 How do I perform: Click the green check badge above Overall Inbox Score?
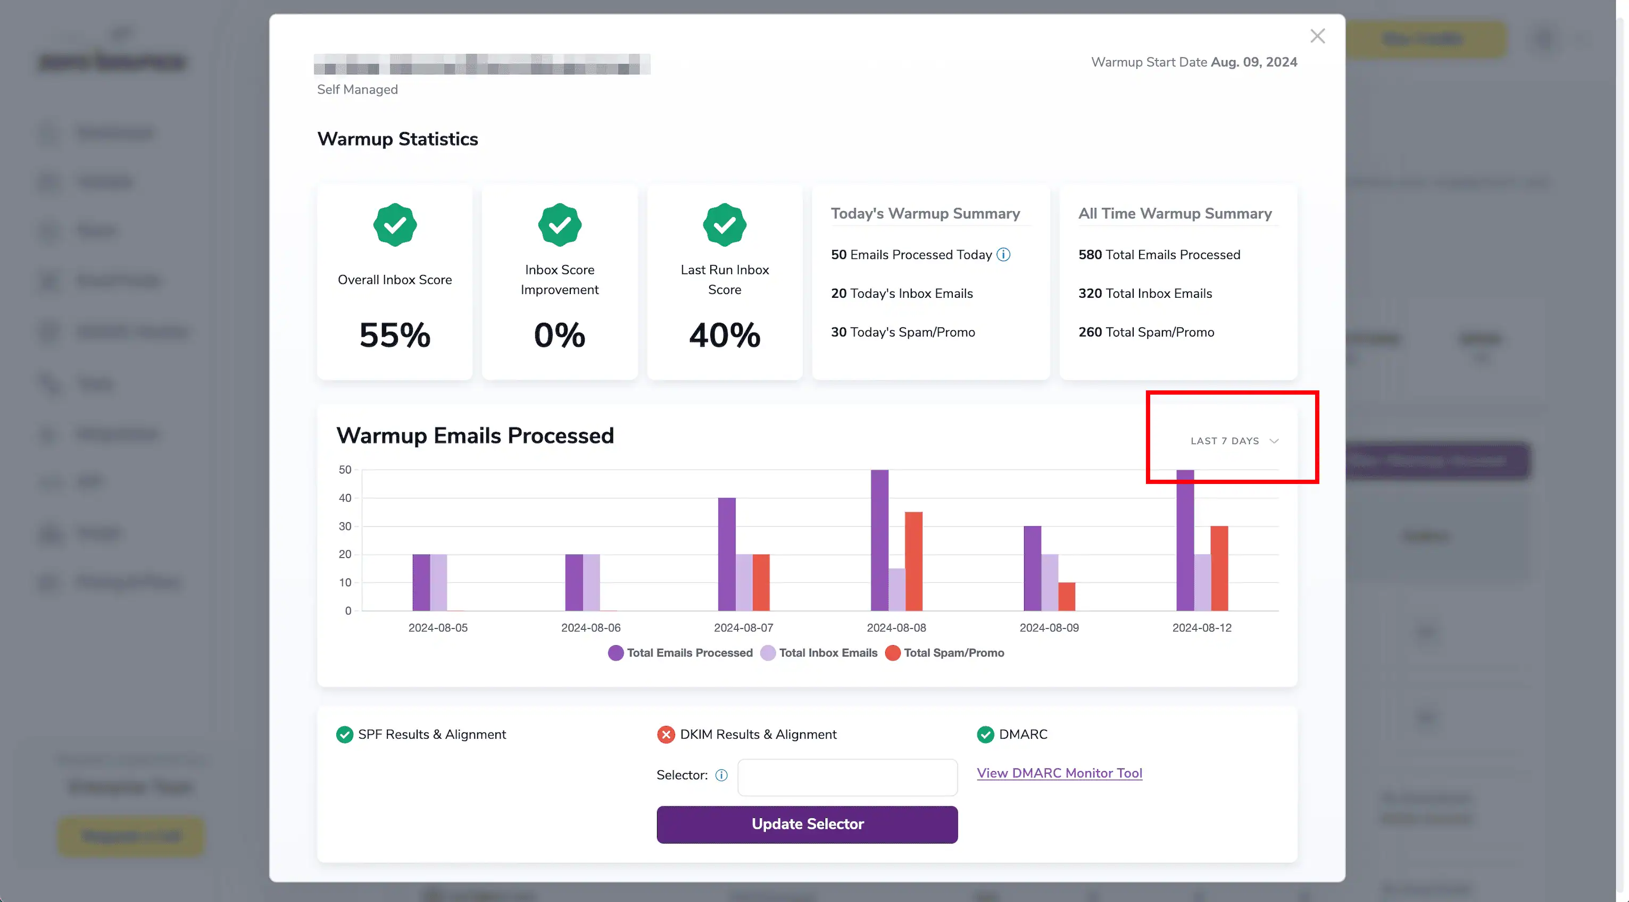(394, 224)
